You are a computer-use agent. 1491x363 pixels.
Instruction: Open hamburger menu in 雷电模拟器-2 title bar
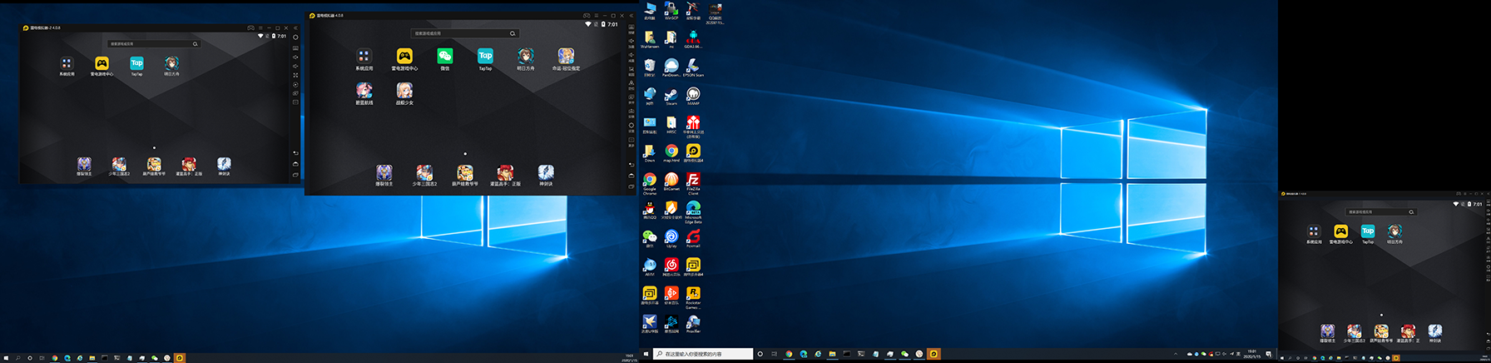260,27
